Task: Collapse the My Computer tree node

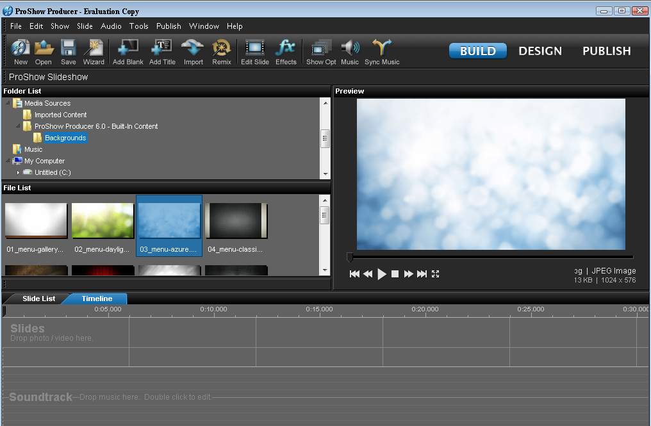Action: (8, 160)
